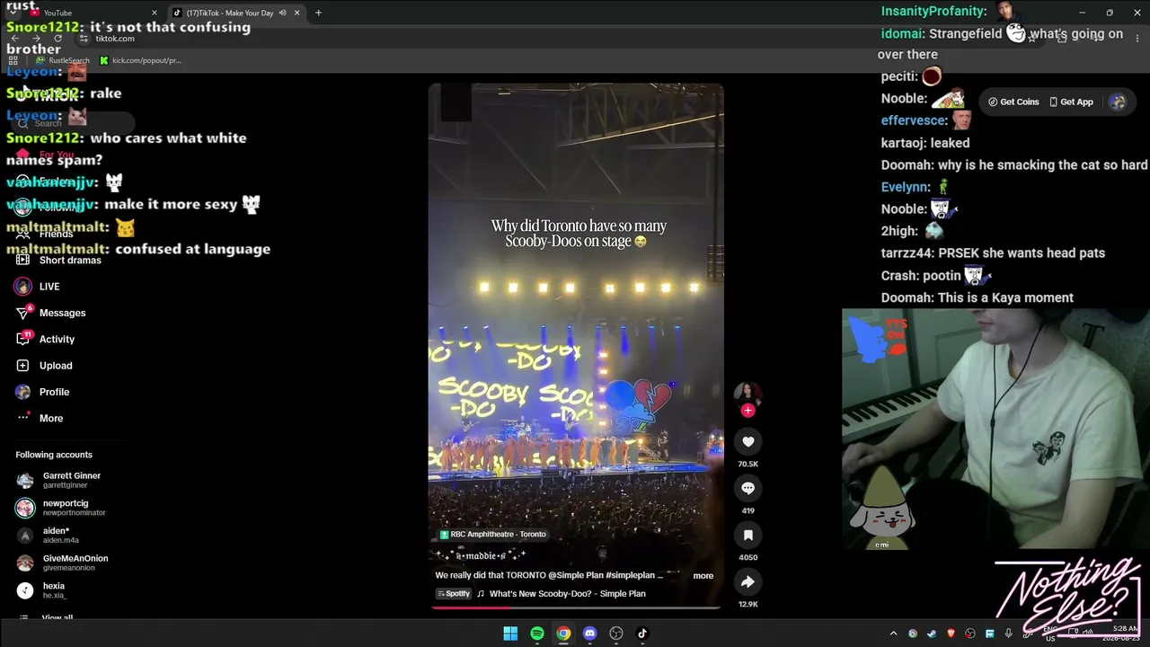Open the aiden* followed account
Viewport: 1150px width, 647px height.
(48, 536)
